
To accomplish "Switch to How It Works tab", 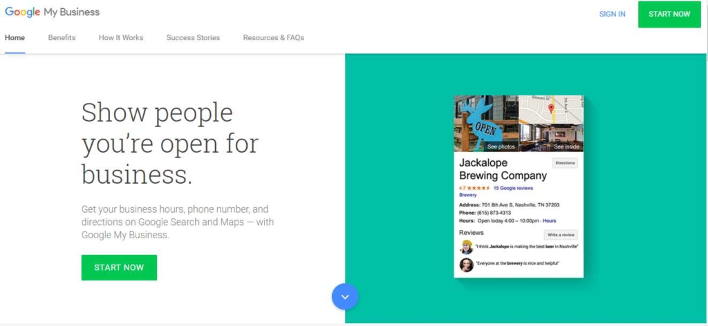I will point(121,38).
